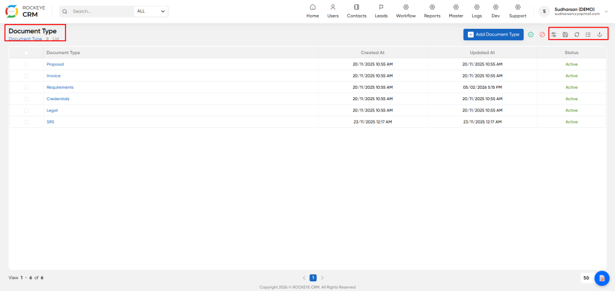Viewport: 615px width, 291px height.
Task: Open the Home menu
Action: [x=312, y=11]
